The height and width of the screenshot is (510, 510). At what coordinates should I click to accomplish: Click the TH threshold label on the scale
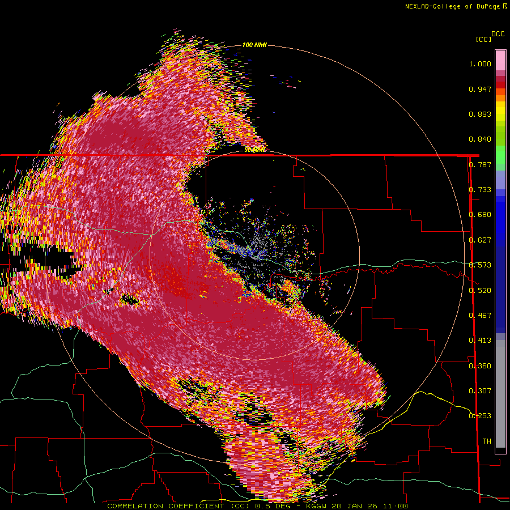tap(487, 441)
